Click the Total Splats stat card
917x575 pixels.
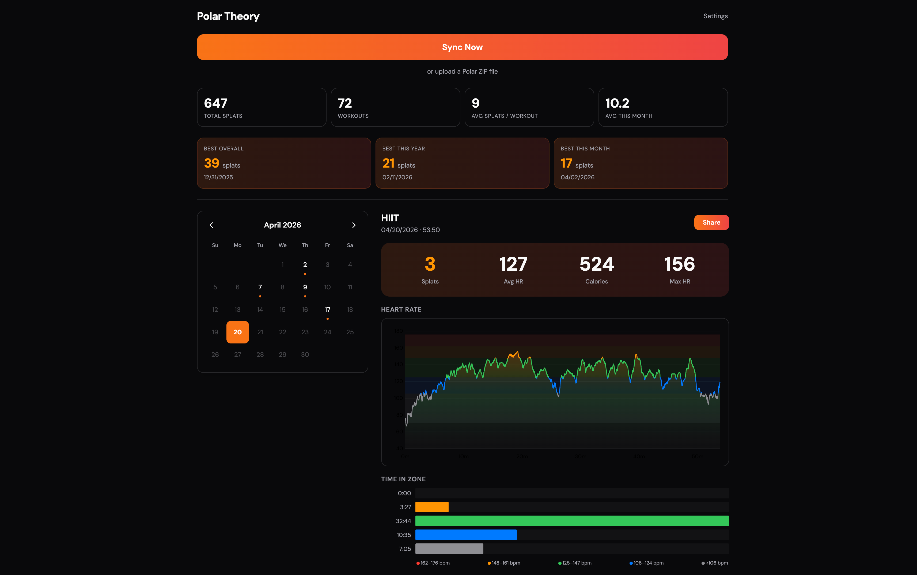261,107
